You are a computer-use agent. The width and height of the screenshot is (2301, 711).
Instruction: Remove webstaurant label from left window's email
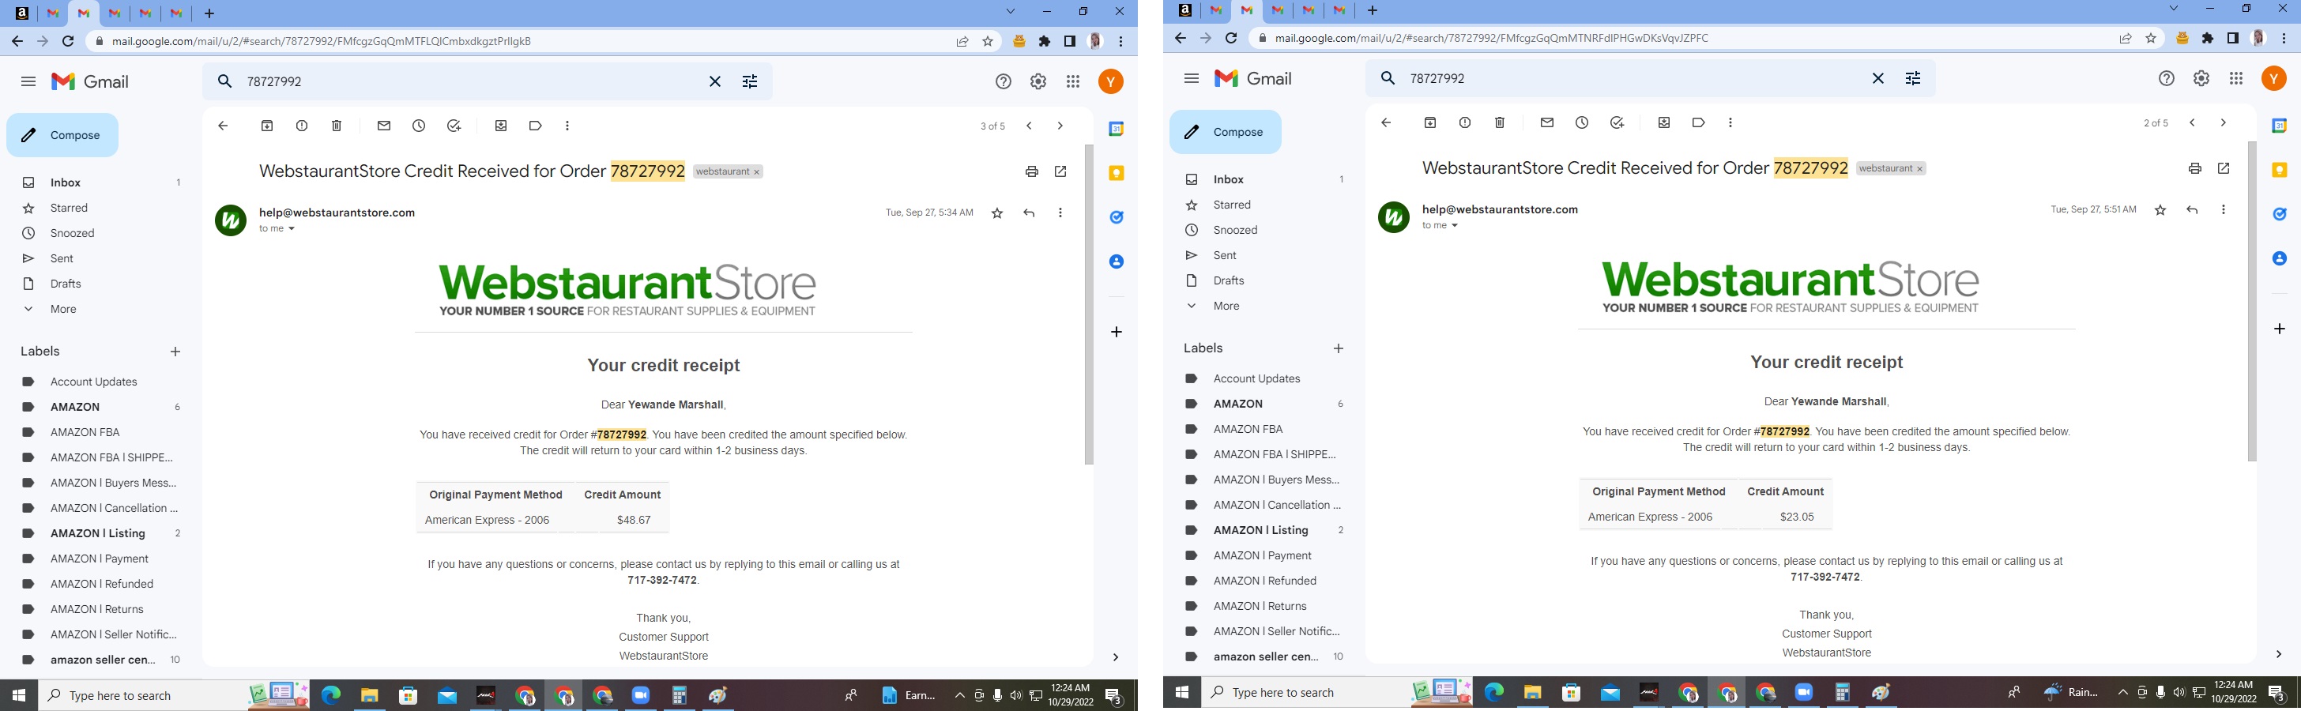756,172
